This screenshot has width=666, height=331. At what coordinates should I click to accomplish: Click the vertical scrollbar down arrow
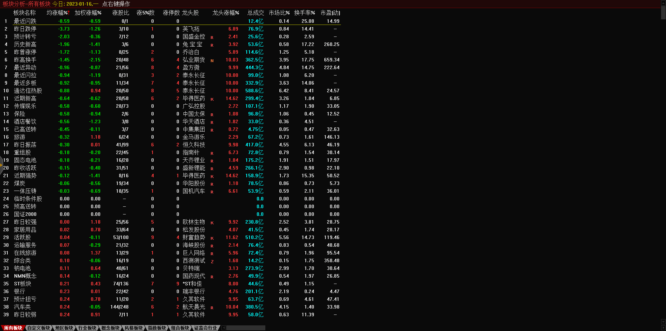663,322
